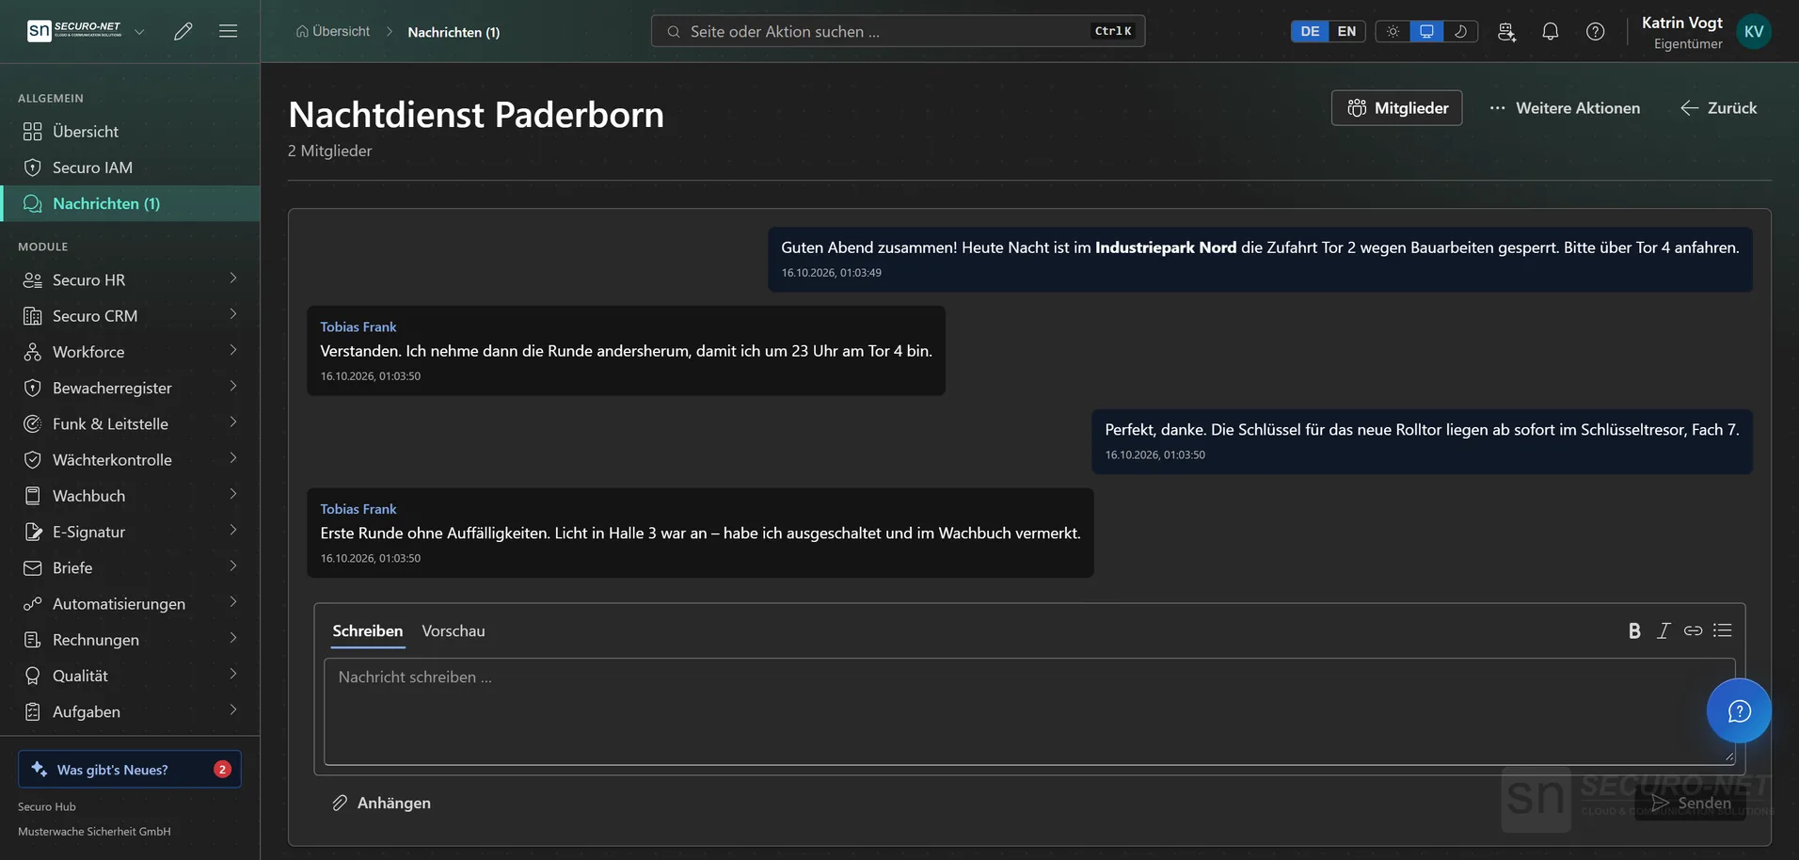Screen dimensions: 1799x860
Task: Click Anhängen to attach a file
Action: pyautogui.click(x=381, y=803)
